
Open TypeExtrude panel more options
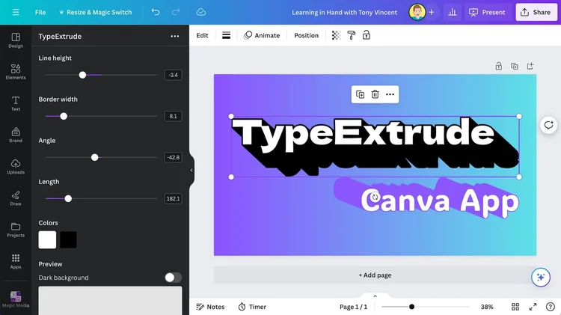(x=174, y=36)
